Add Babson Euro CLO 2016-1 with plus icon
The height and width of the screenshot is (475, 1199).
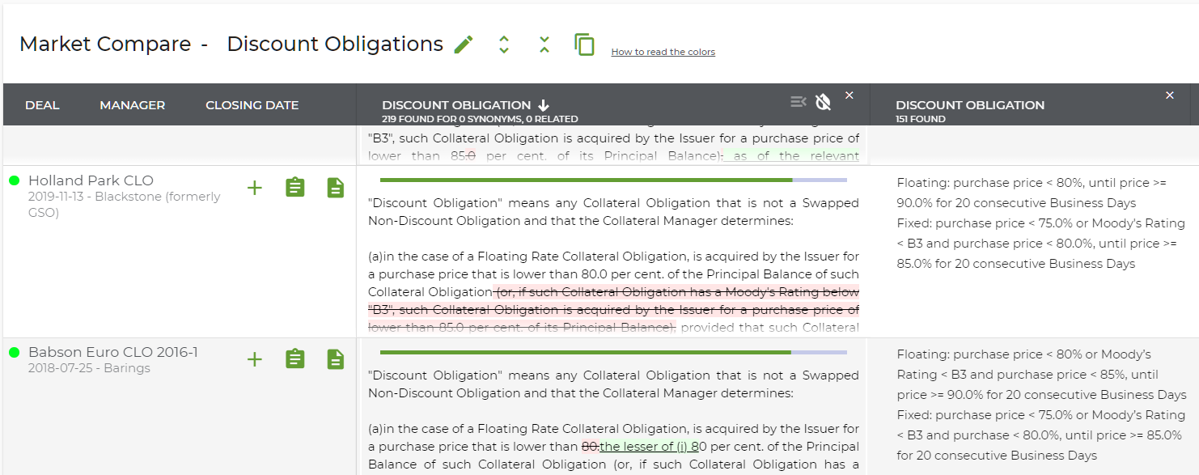pos(255,359)
